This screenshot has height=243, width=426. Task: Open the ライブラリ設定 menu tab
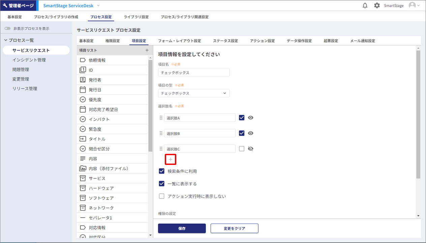coord(136,17)
